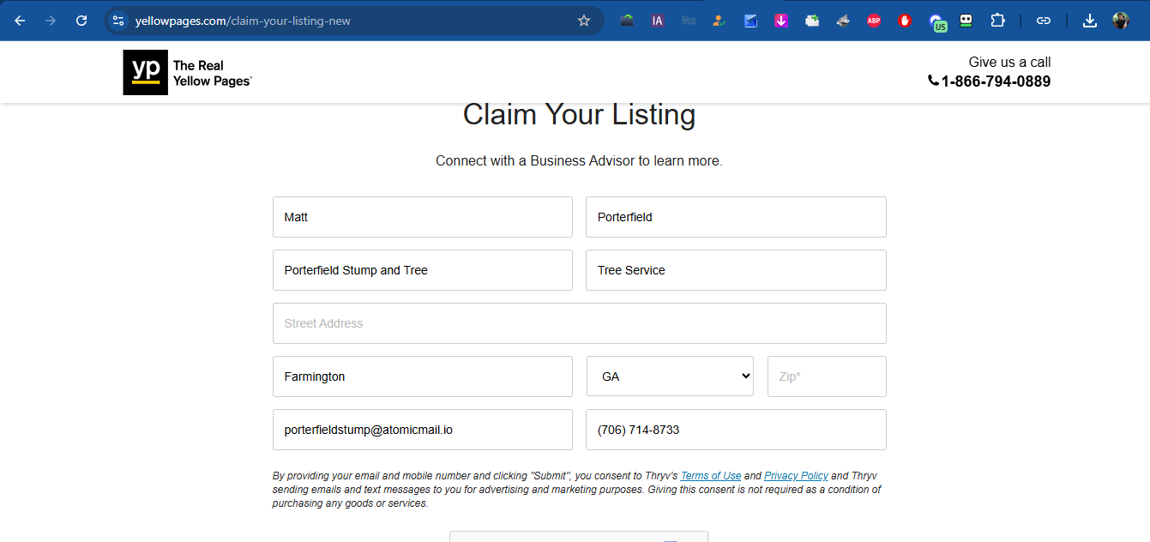The width and height of the screenshot is (1150, 542).
Task: Click the empty Street Address field
Action: click(580, 323)
